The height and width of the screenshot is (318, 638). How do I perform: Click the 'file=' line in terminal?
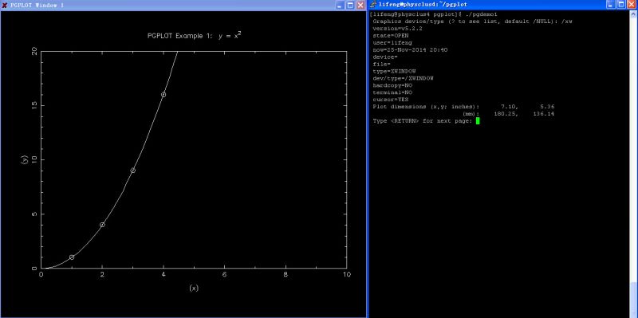(x=382, y=64)
